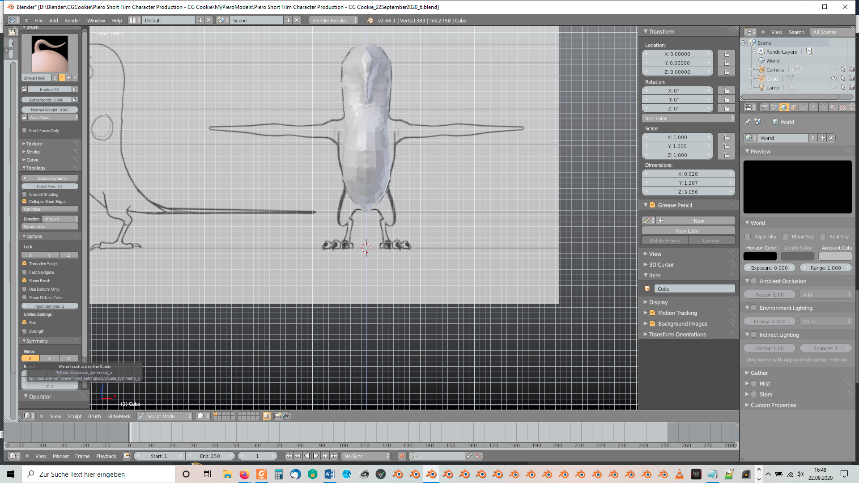Open the Sculpt Mode dropdown
Screen dimensions: 859x483
(x=165, y=416)
